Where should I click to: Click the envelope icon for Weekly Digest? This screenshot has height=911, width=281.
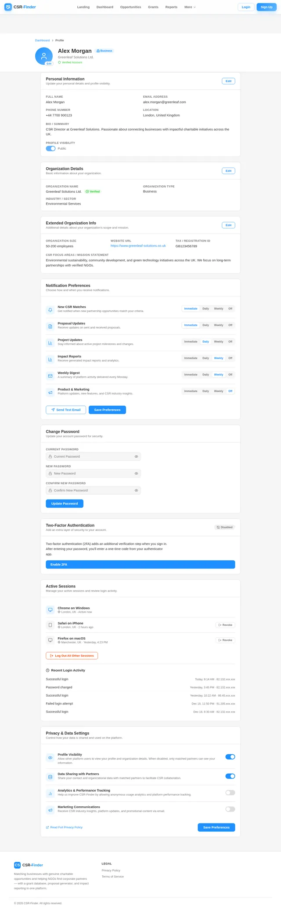[50, 376]
